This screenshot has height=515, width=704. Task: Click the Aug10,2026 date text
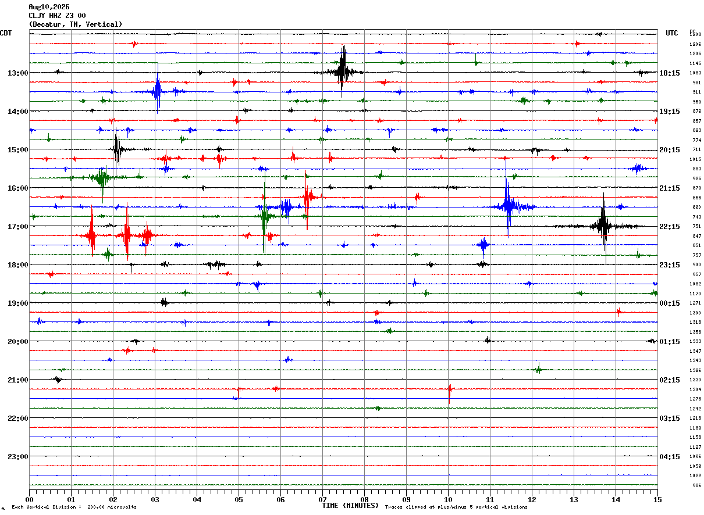pyautogui.click(x=49, y=7)
